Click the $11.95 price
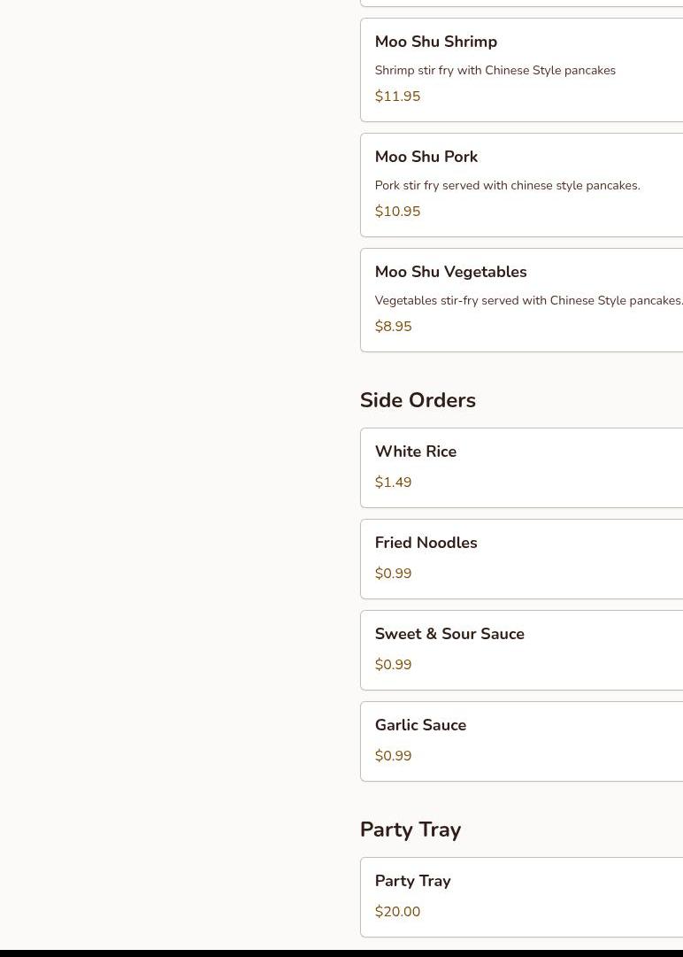The width and height of the screenshot is (683, 957). pos(397,96)
